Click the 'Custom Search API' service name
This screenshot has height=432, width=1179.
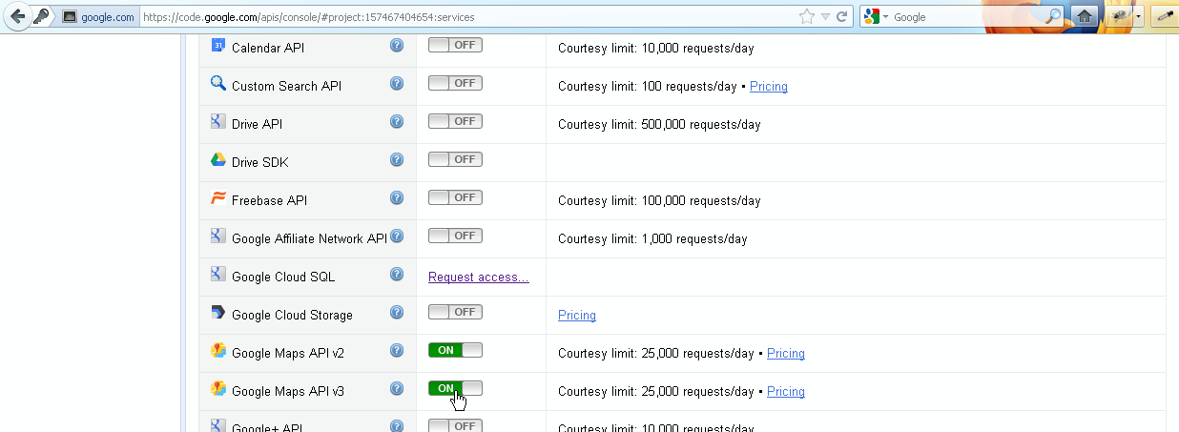tap(286, 86)
